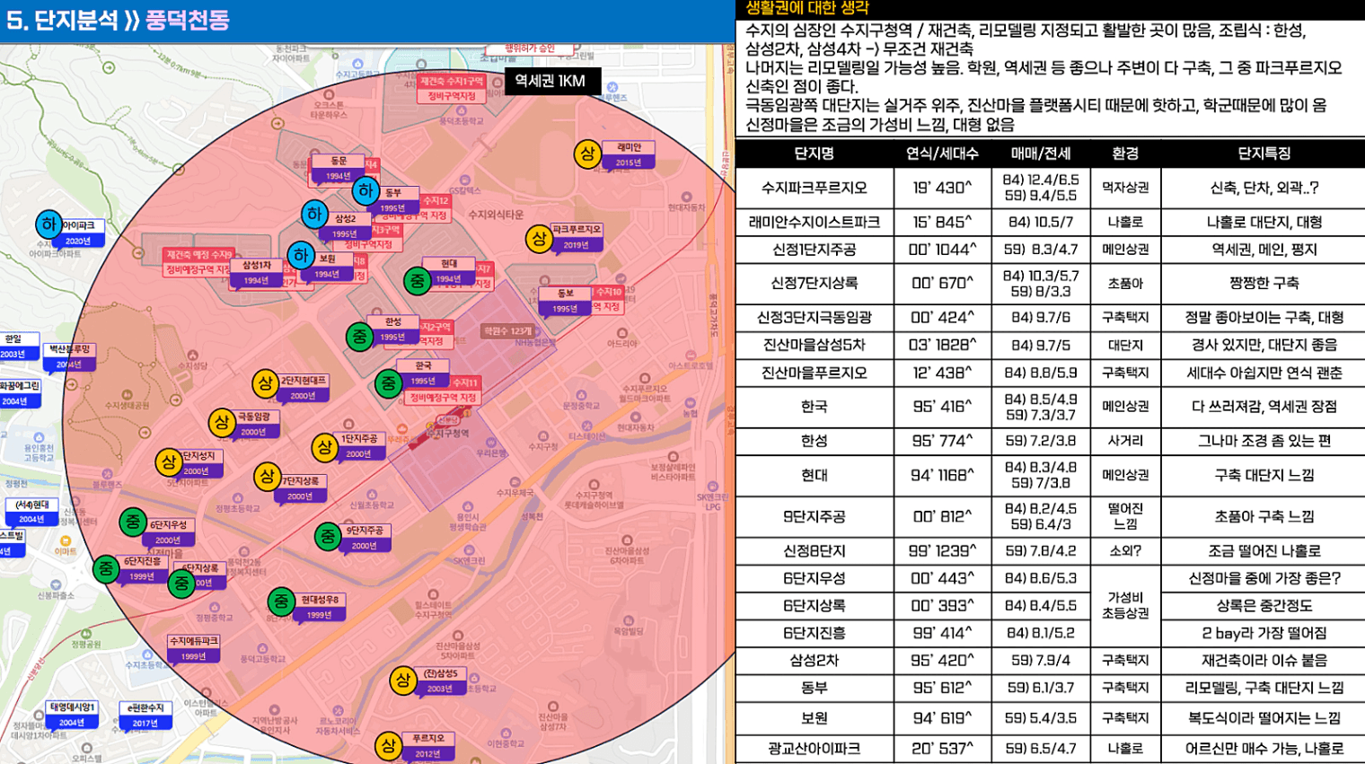Select the e편한수지 2017년 map label
The height and width of the screenshot is (764, 1365).
point(145,715)
